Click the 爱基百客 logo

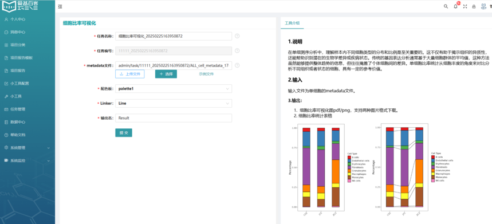(x=20, y=6)
